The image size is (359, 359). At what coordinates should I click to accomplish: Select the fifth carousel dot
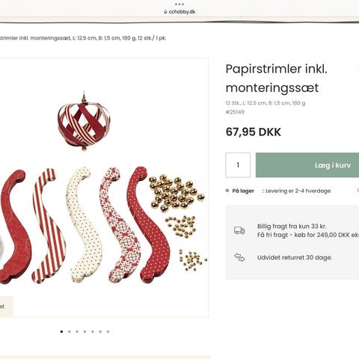[93, 331]
